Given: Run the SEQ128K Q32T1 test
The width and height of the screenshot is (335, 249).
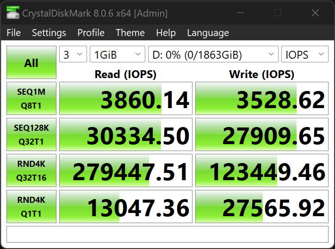Looking at the screenshot, I should click(x=31, y=134).
